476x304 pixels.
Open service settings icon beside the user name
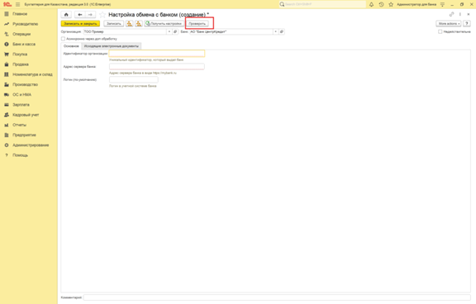point(443,5)
